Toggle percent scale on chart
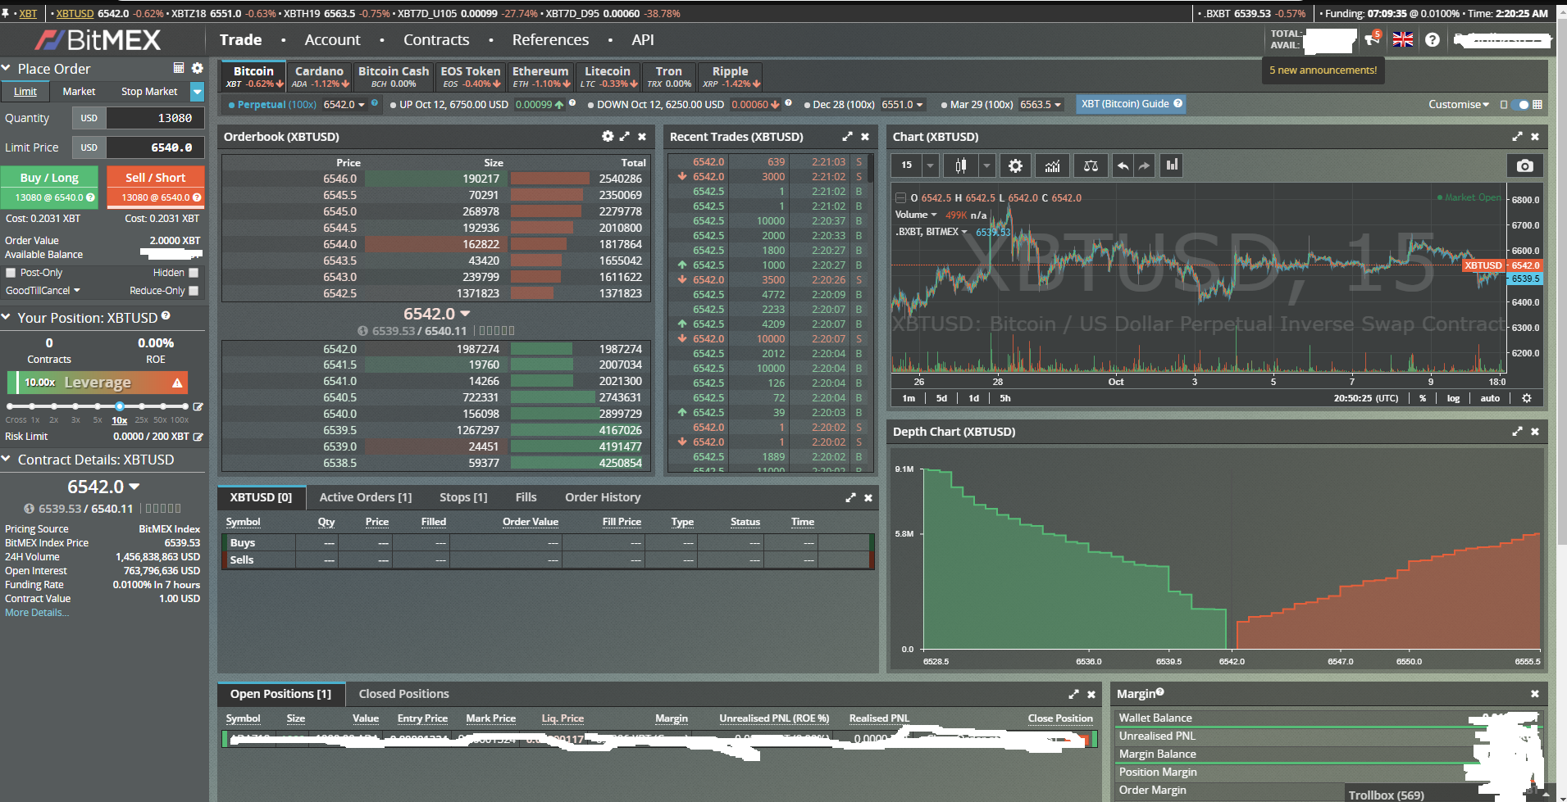 (1423, 398)
